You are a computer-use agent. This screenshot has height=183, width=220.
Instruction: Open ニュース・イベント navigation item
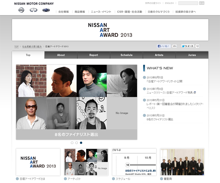(x=101, y=12)
